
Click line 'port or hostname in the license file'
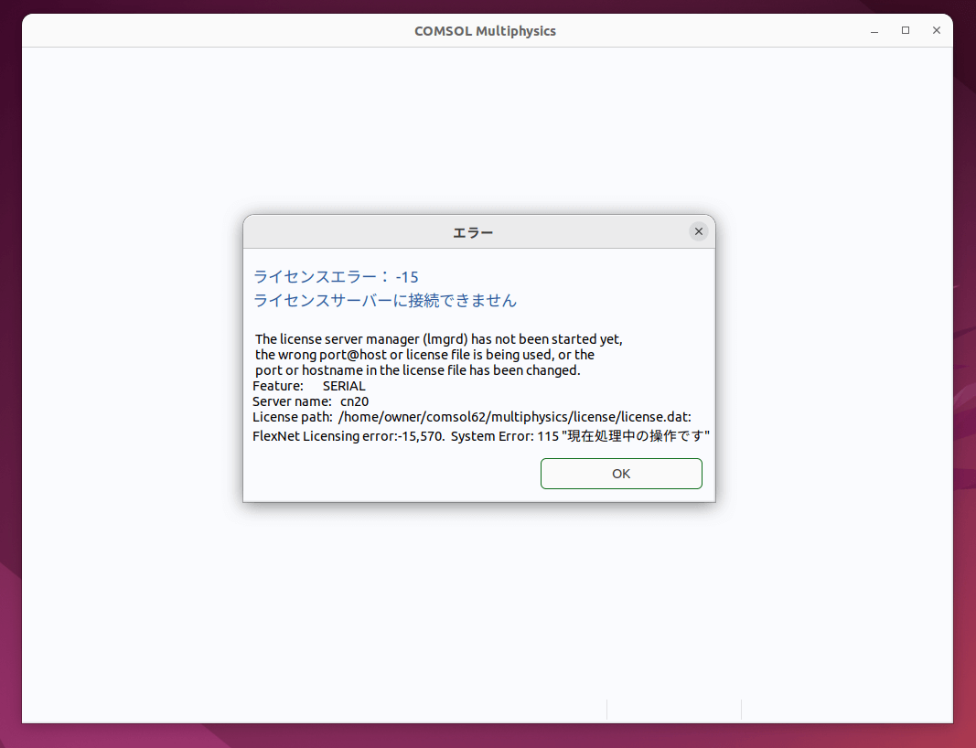(418, 370)
